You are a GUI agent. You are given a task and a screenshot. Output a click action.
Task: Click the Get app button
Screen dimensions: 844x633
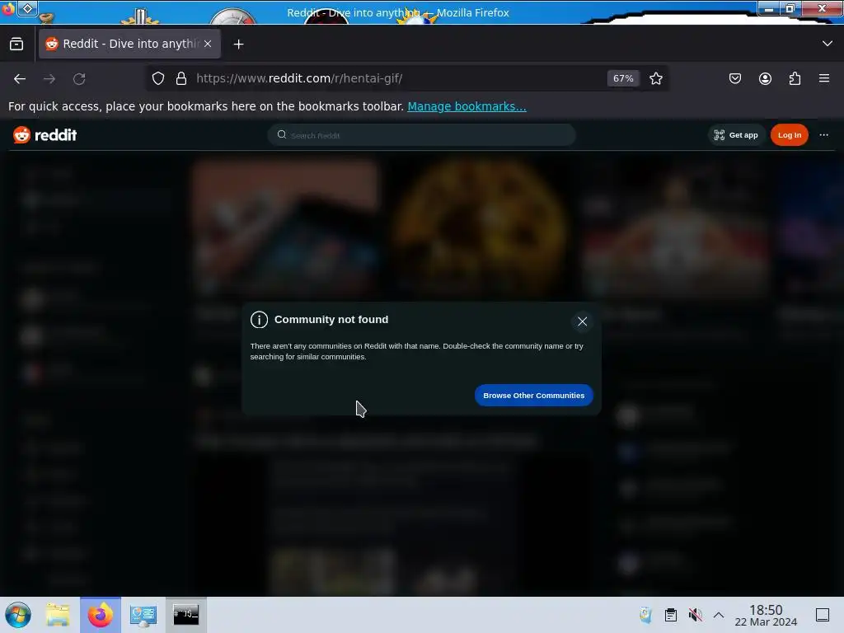pyautogui.click(x=736, y=135)
